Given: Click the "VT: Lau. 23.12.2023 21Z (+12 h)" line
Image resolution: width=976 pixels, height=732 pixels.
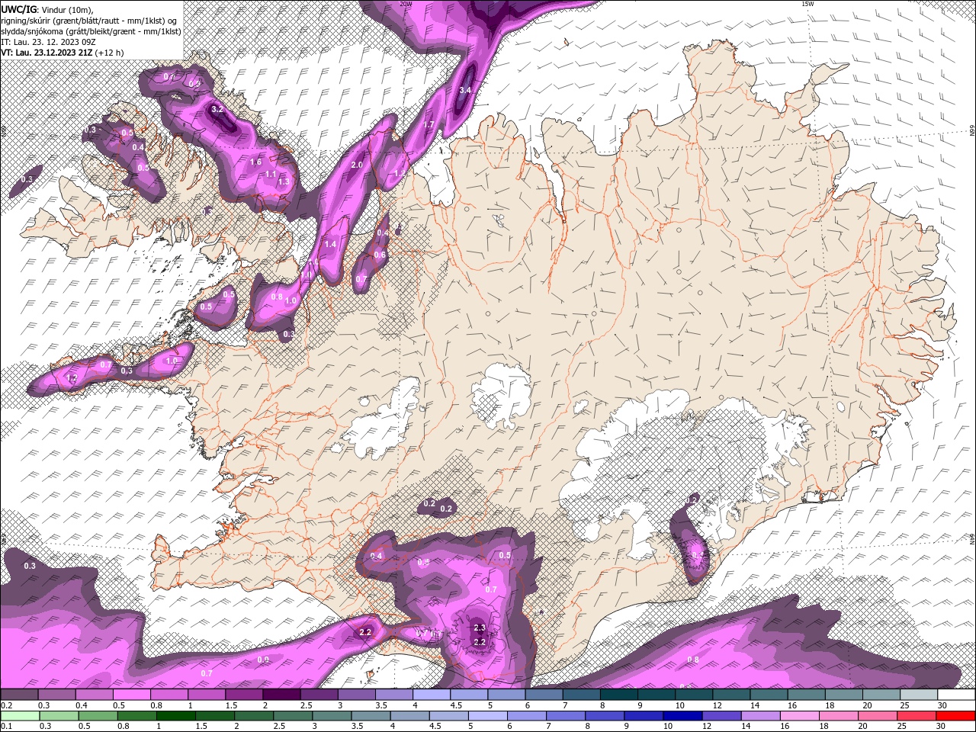Looking at the screenshot, I should coord(63,53).
